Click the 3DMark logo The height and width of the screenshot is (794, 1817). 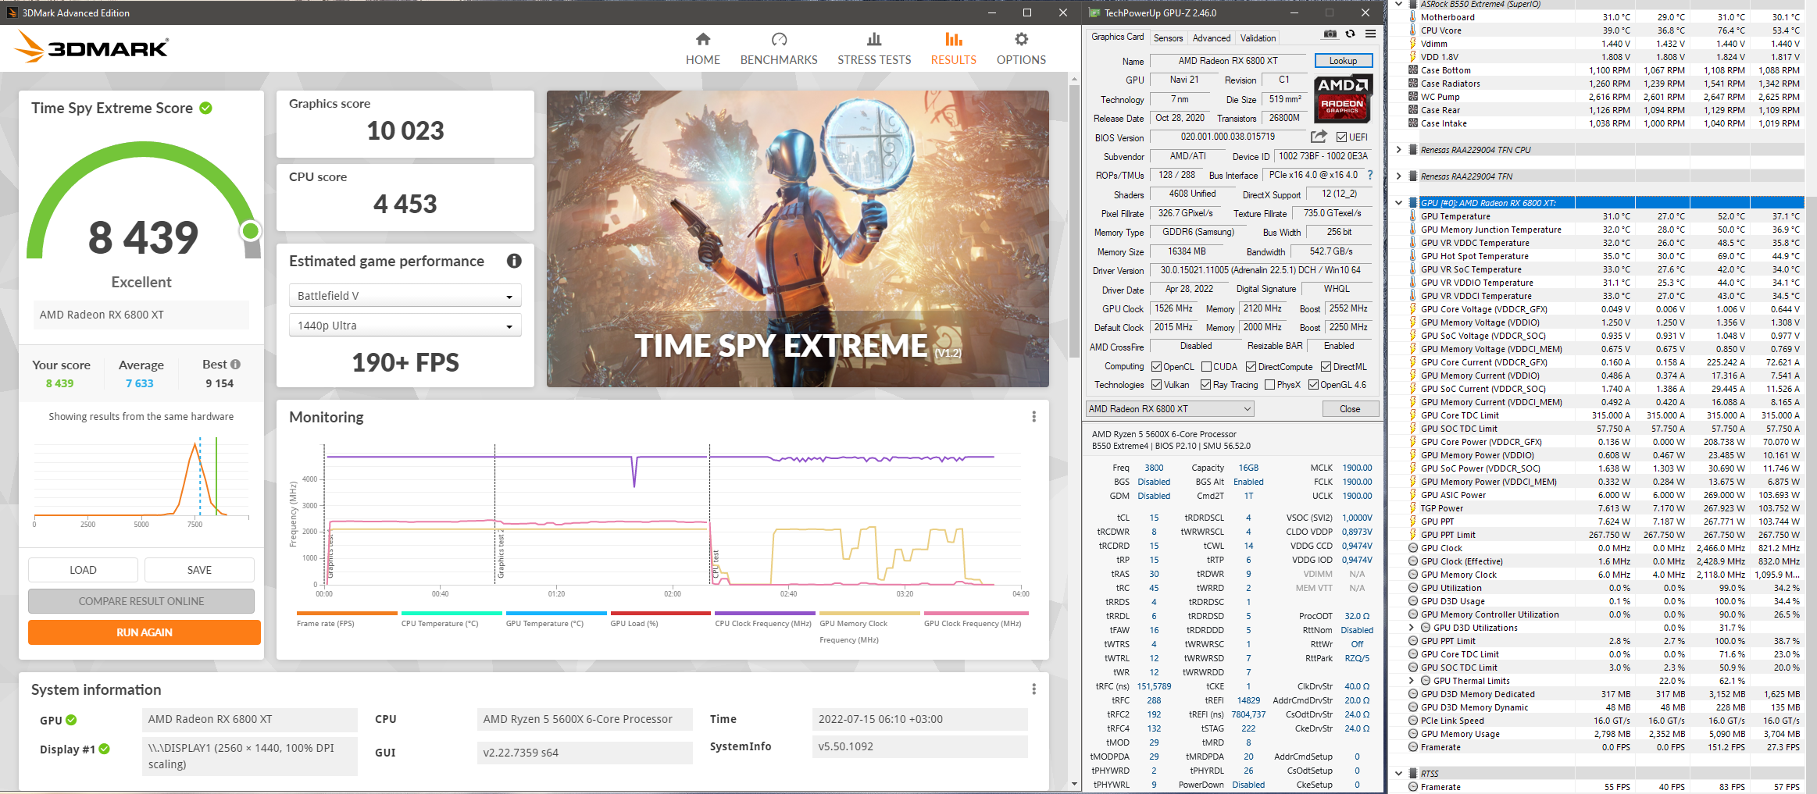[91, 47]
